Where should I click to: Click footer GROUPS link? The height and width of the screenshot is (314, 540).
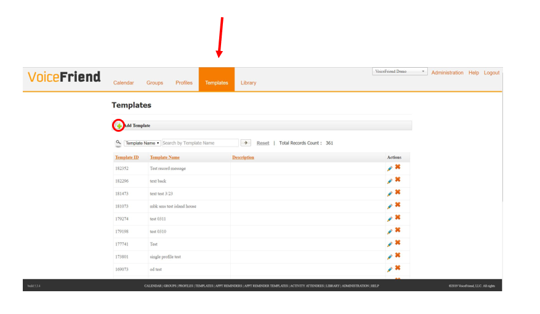[x=170, y=286]
